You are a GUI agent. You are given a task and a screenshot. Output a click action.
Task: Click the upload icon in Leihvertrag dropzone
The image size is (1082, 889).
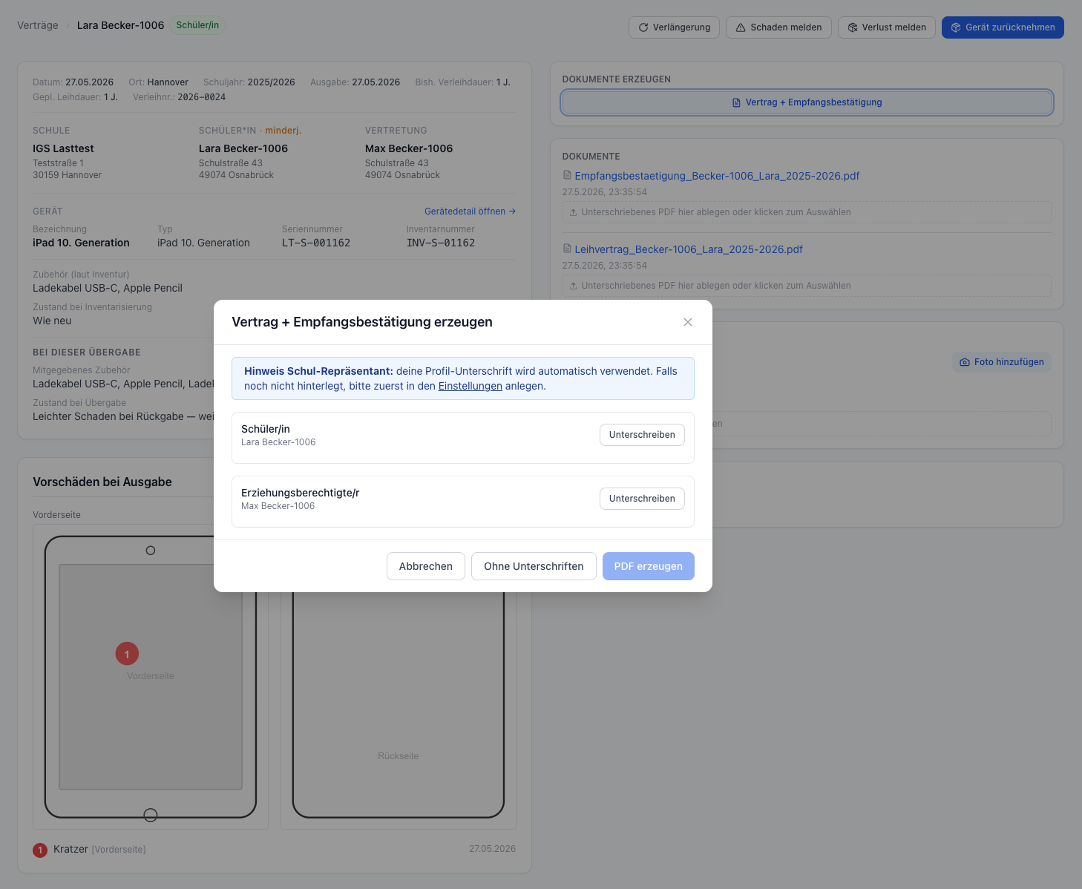pyautogui.click(x=573, y=286)
